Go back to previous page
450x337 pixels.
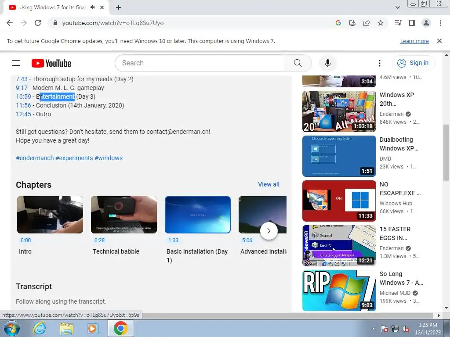(x=10, y=23)
